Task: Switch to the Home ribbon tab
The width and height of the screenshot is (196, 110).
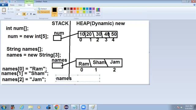Action: pyautogui.click(x=12, y=5)
